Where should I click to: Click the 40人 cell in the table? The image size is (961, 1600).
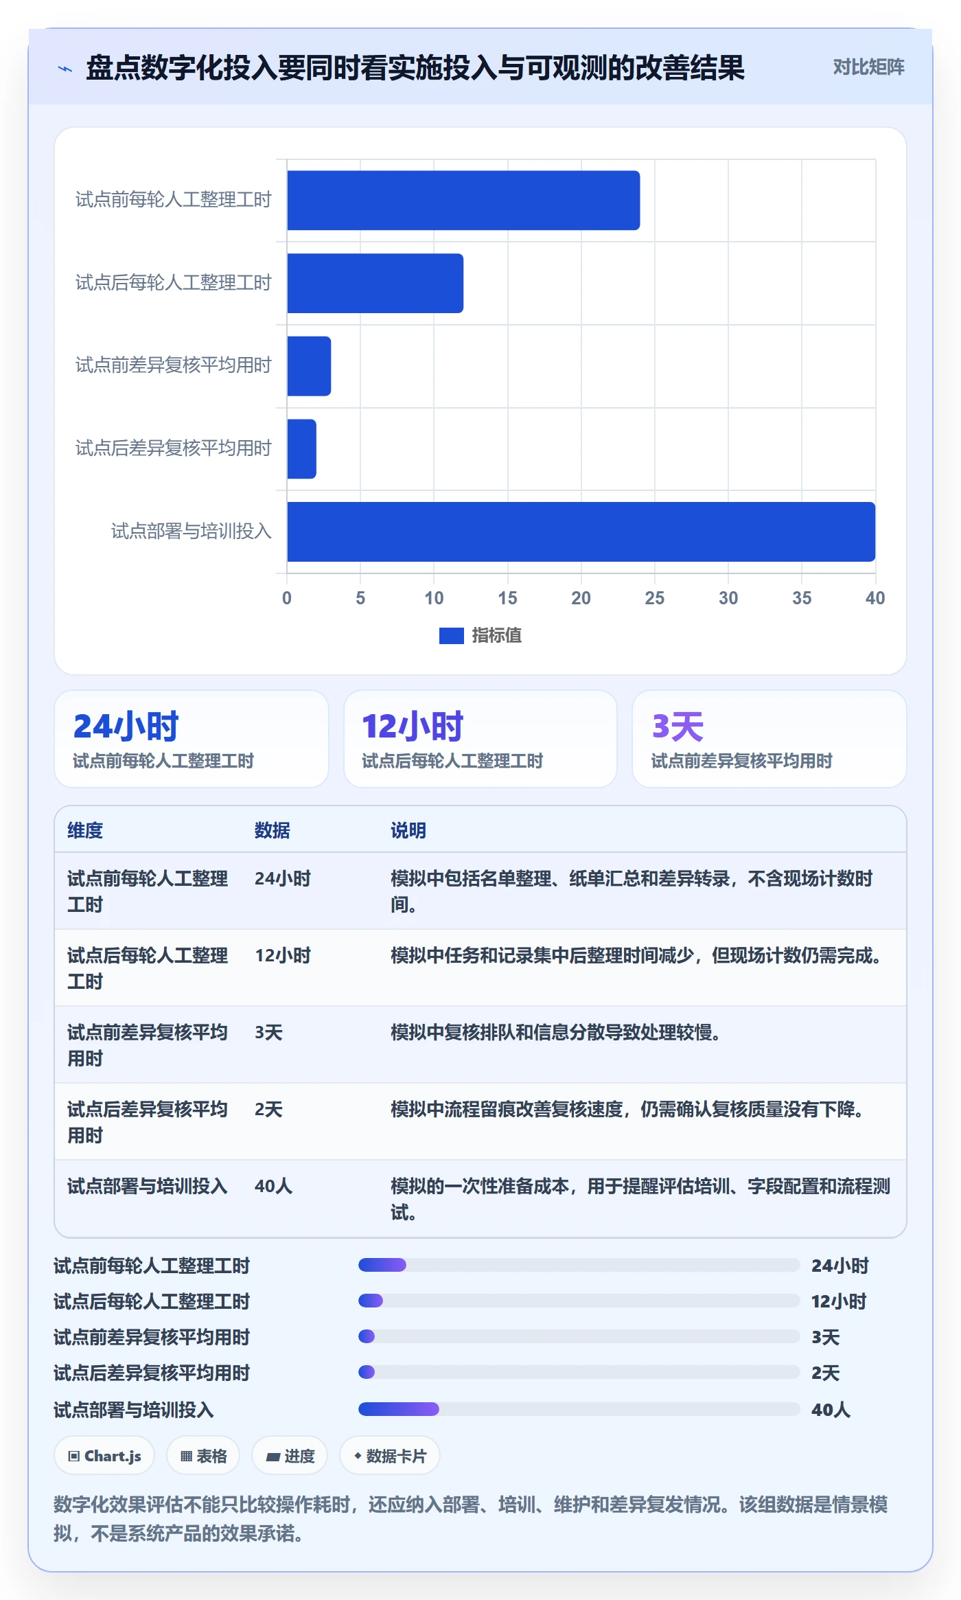click(273, 1186)
